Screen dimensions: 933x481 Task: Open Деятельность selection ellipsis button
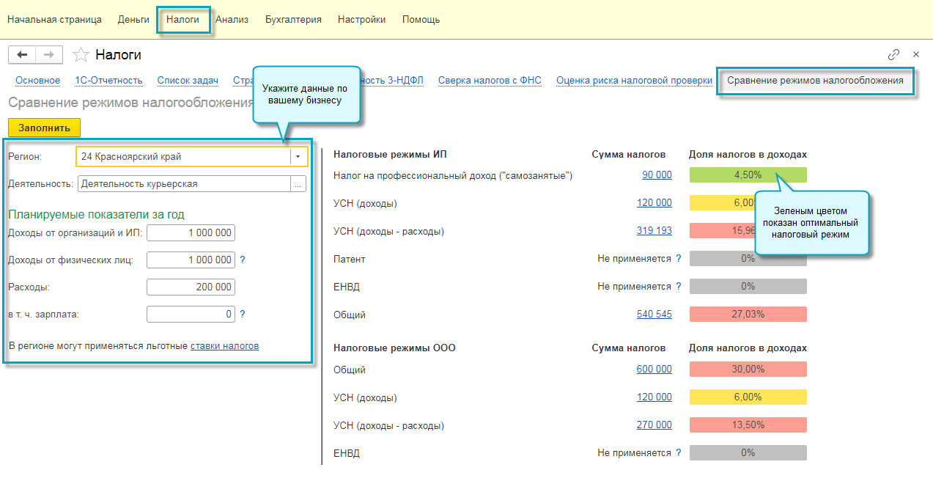coord(298,185)
